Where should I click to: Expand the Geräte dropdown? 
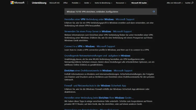pyautogui.click(x=88, y=3)
